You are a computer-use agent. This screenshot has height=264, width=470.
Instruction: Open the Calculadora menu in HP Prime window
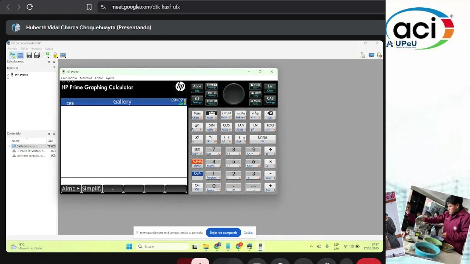(x=69, y=78)
